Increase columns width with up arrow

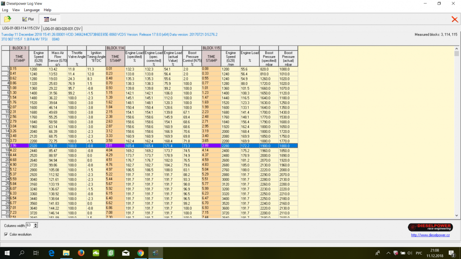point(36,224)
